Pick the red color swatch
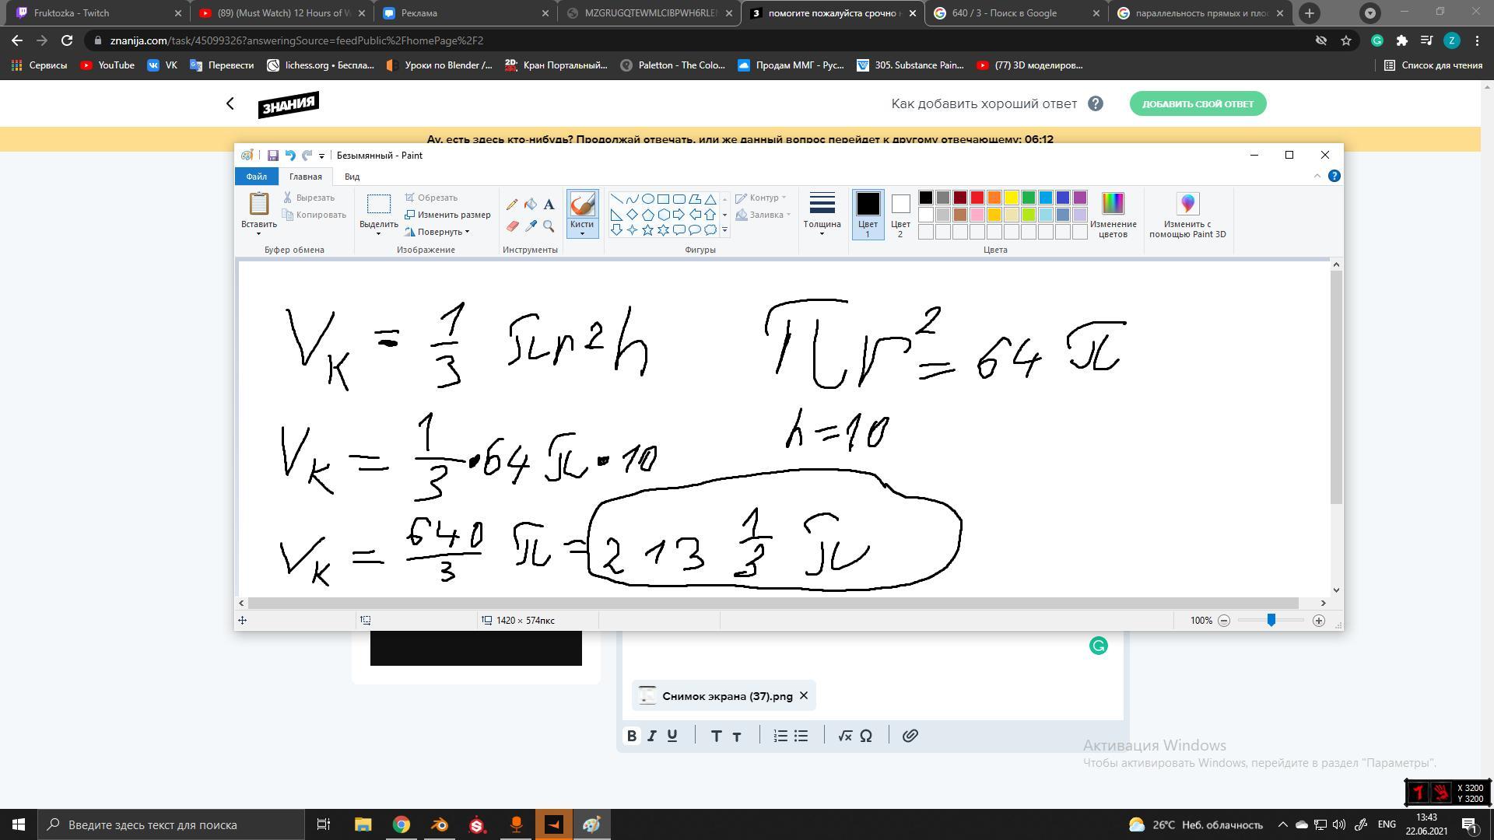This screenshot has height=840, width=1494. [977, 198]
